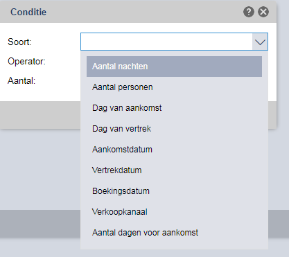Viewport: 289px width, 257px height.
Task: Click the gray footer bar of dialog
Action: (40, 115)
